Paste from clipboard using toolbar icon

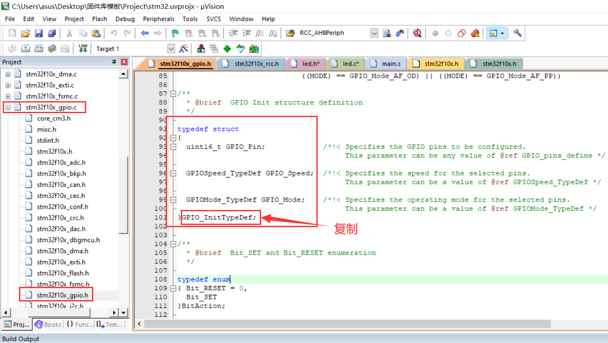click(96, 33)
